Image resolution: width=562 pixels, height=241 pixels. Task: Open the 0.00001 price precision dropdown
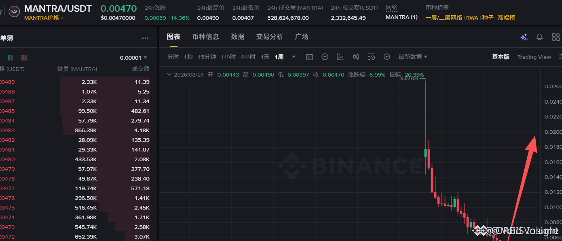(x=133, y=58)
